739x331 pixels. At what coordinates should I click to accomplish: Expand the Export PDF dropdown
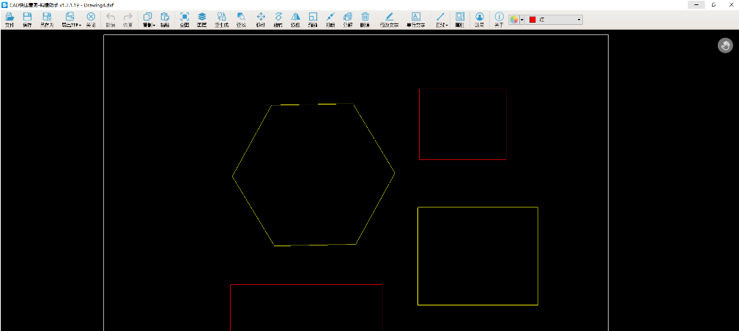(80, 26)
